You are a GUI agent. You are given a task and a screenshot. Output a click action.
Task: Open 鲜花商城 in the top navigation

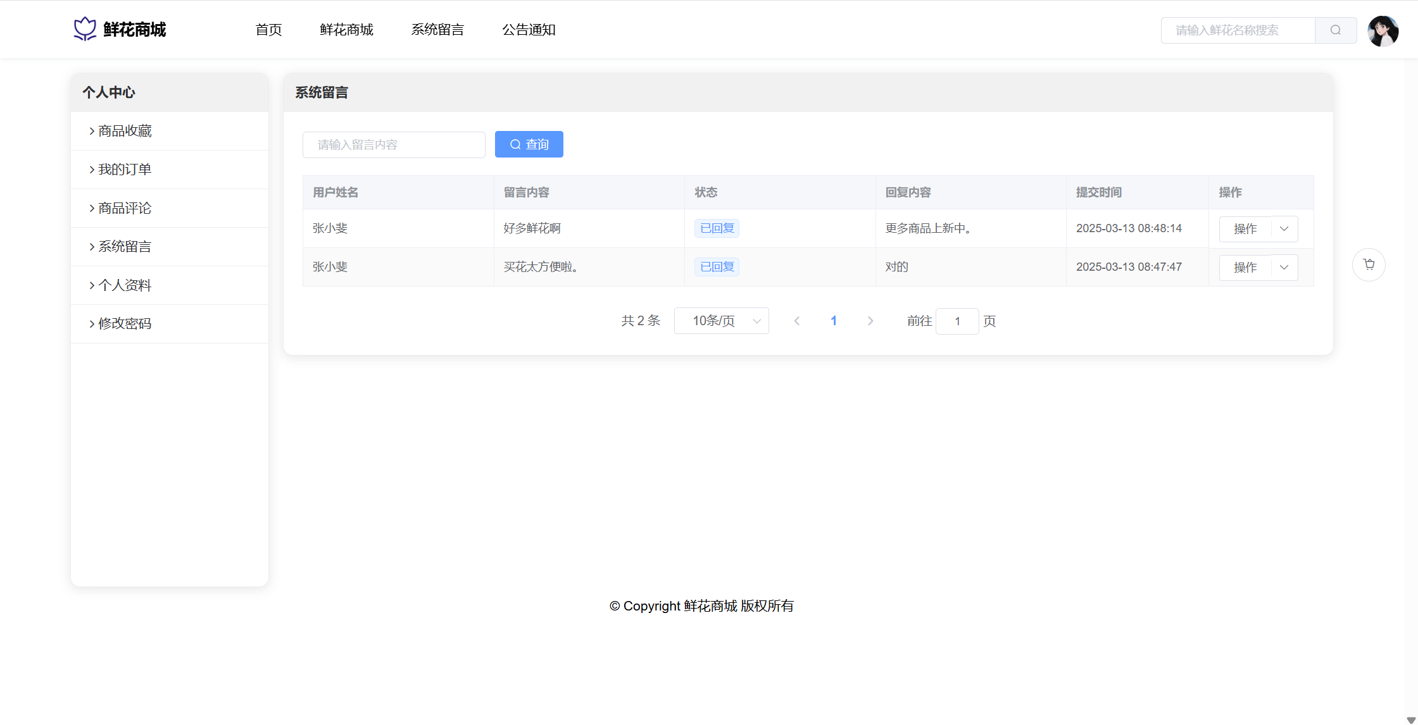(x=346, y=30)
